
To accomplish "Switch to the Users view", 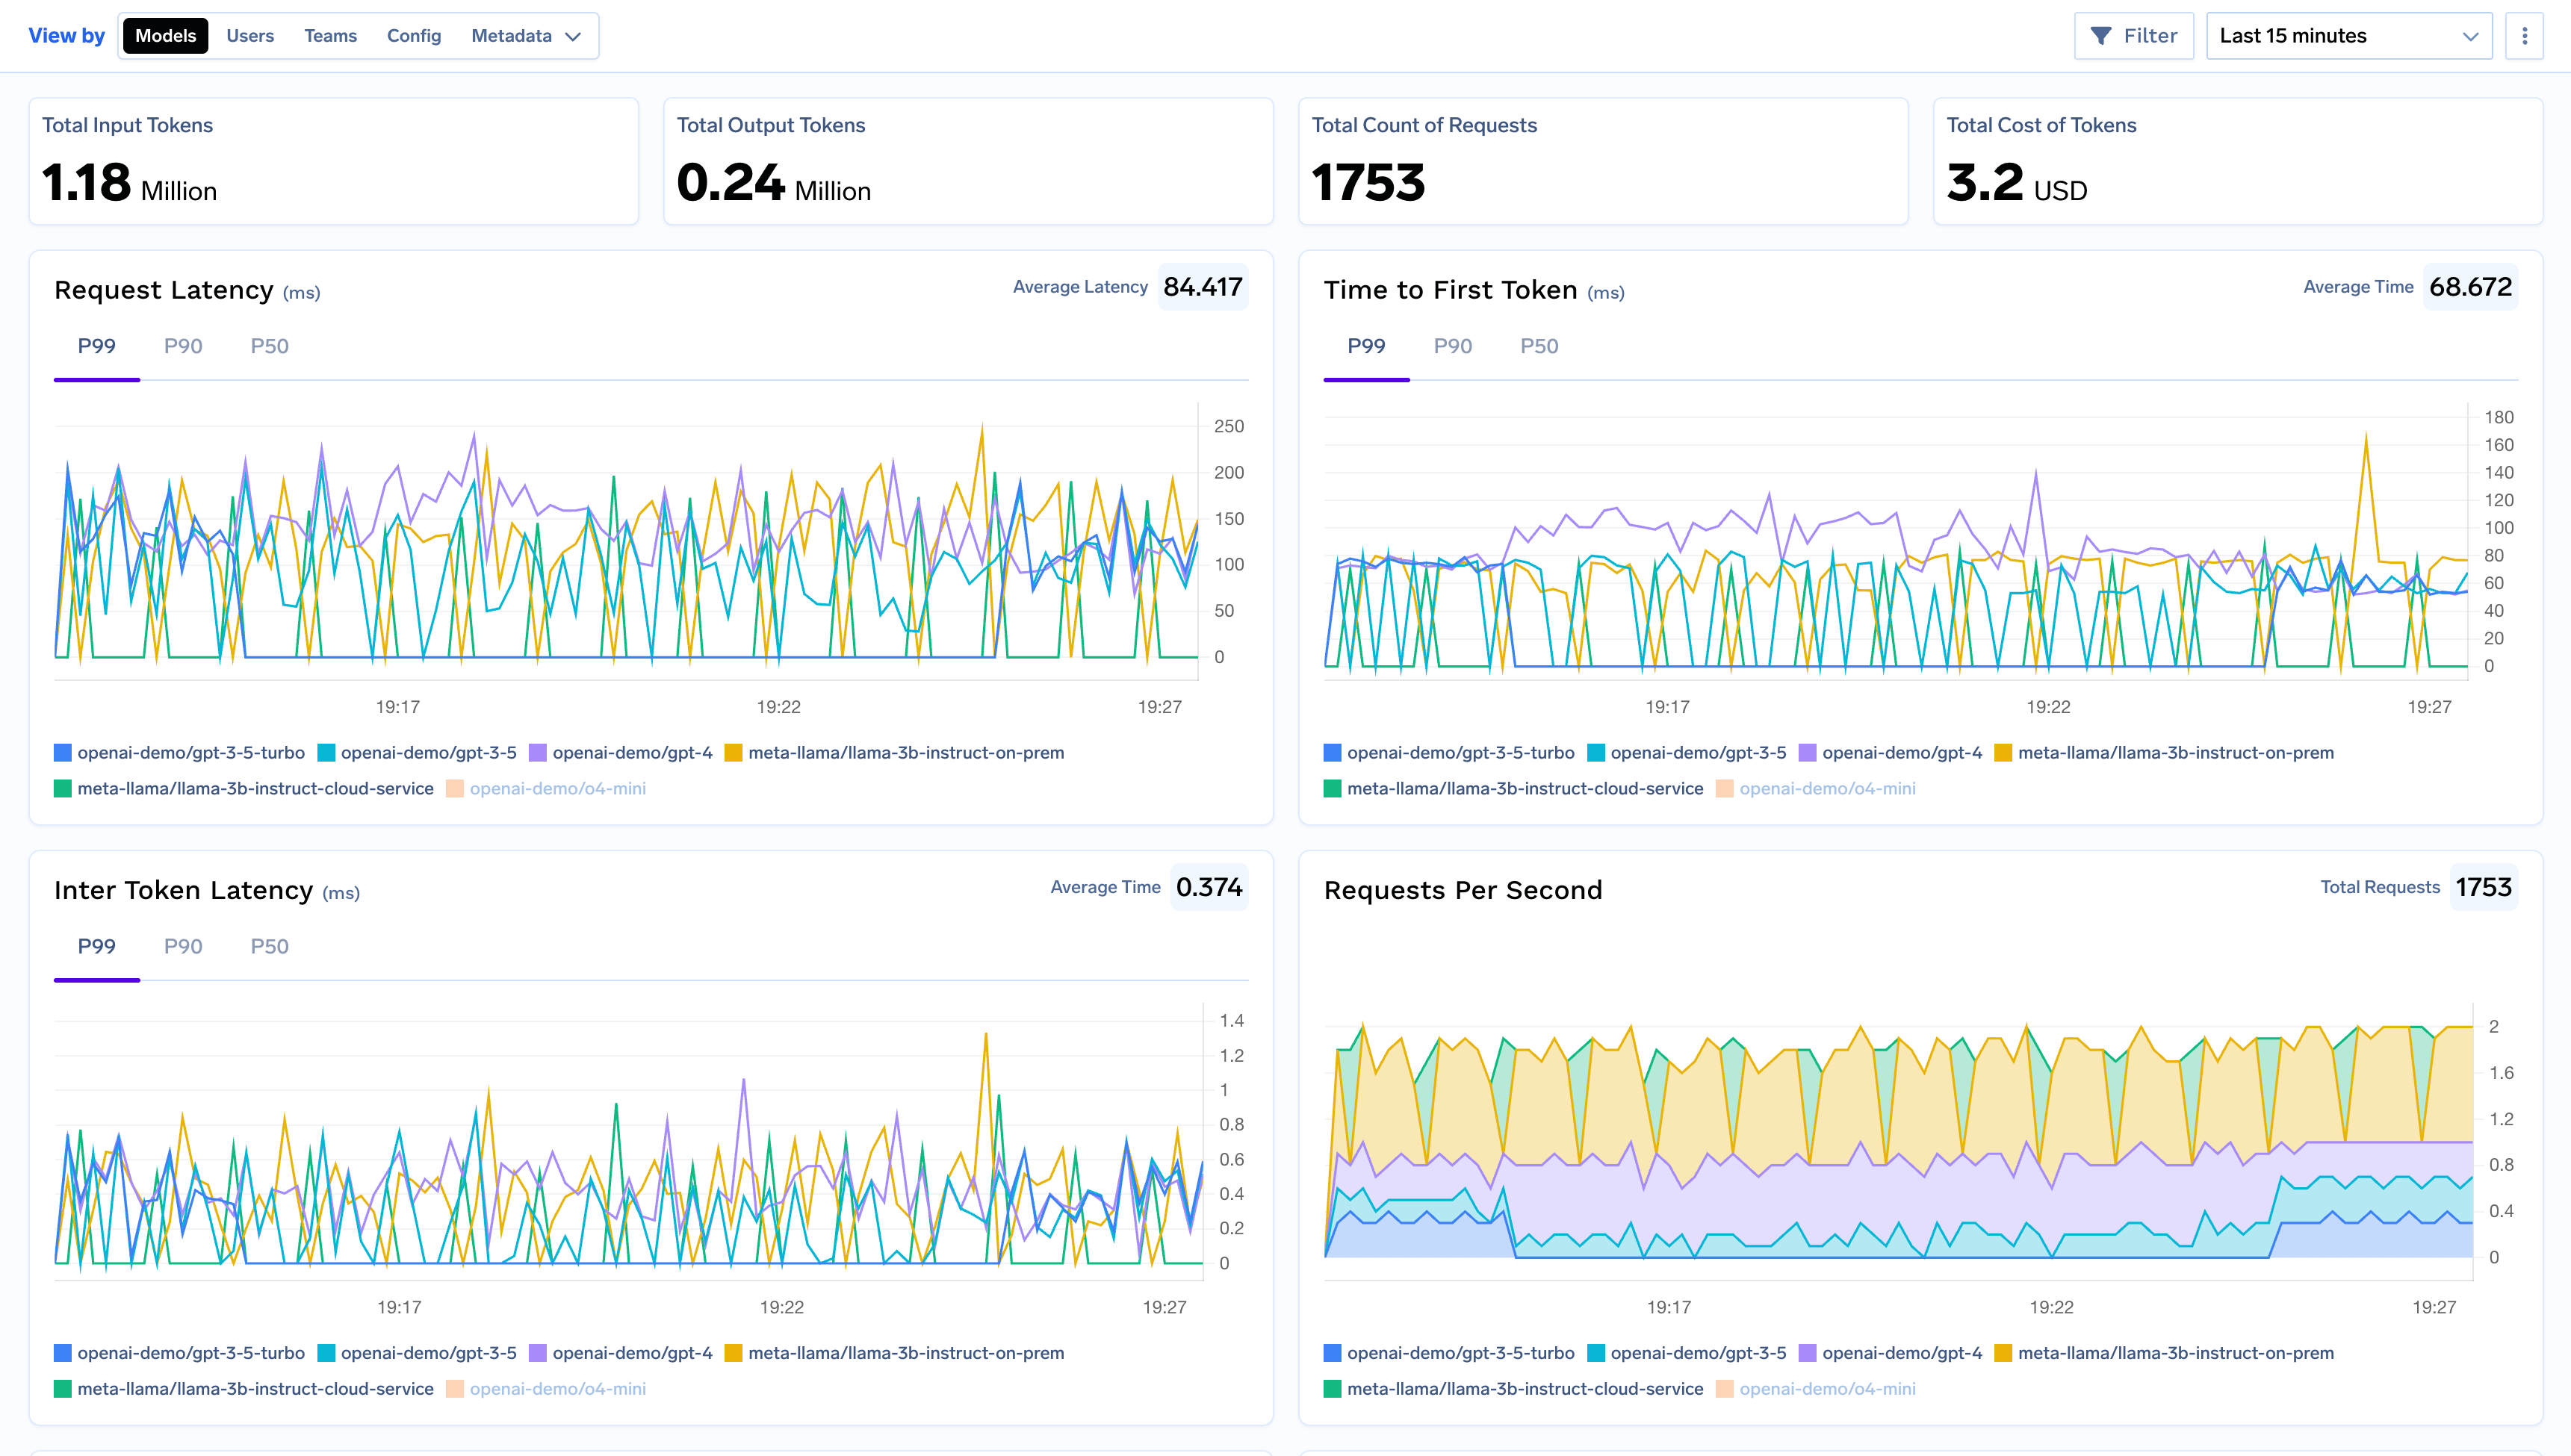I will [x=249, y=35].
